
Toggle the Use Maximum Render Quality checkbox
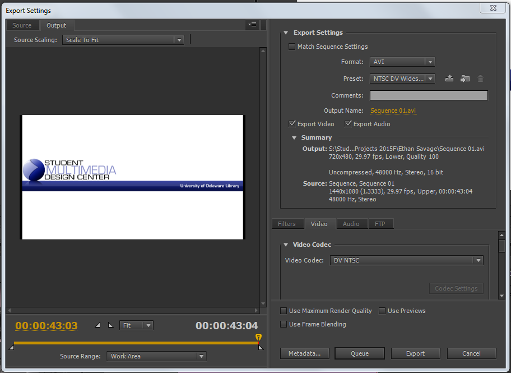click(284, 311)
